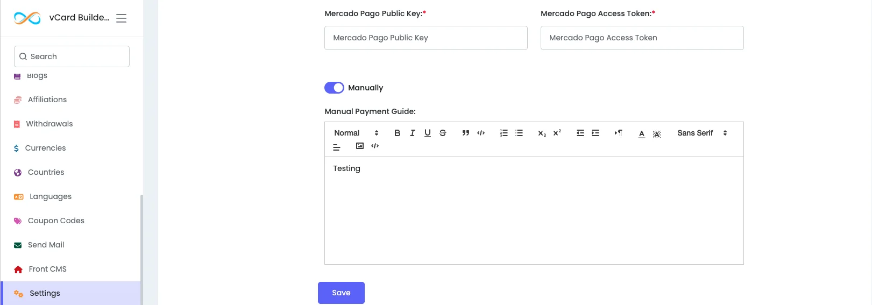
Task: Open Coupon Codes in the sidebar
Action: (x=56, y=221)
